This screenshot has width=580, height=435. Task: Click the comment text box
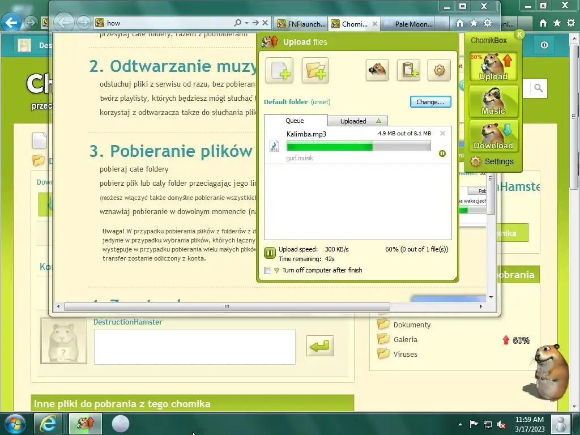[195, 347]
